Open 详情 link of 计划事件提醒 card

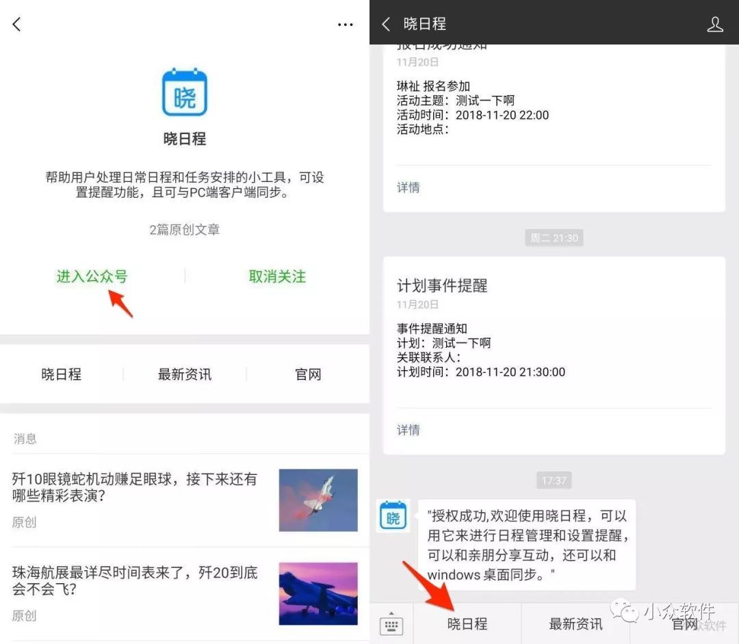[x=408, y=430]
